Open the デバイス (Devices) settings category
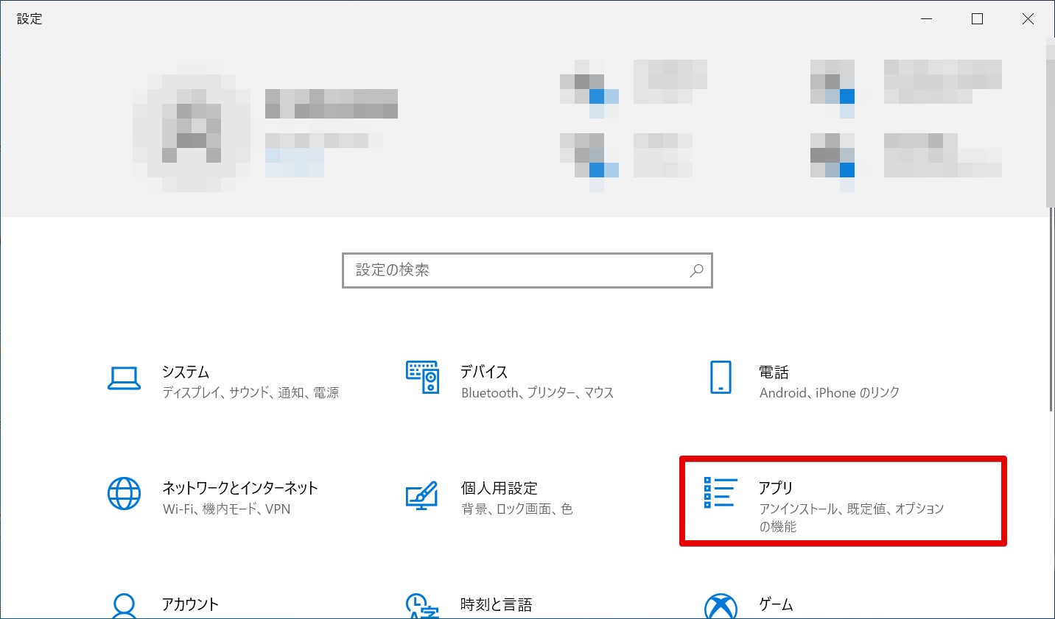This screenshot has height=619, width=1055. point(483,372)
